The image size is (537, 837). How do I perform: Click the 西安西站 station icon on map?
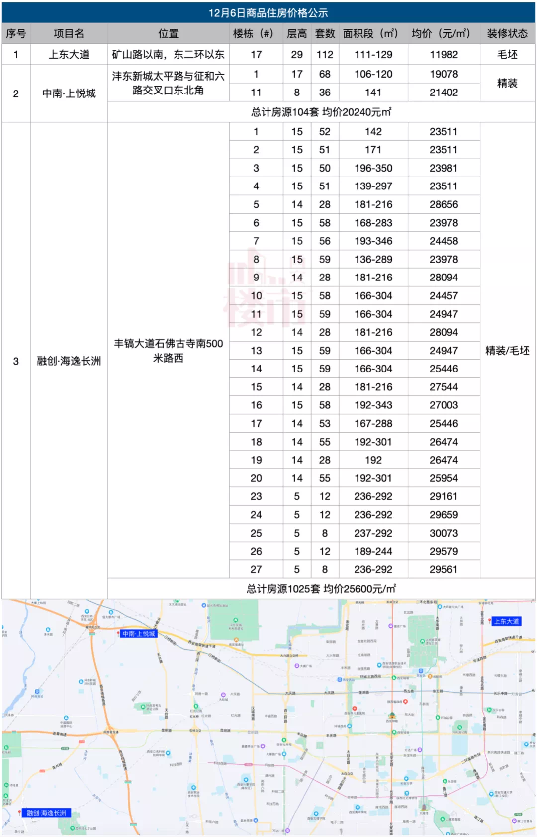[339, 679]
